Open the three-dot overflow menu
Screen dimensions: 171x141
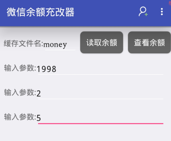click(x=162, y=12)
